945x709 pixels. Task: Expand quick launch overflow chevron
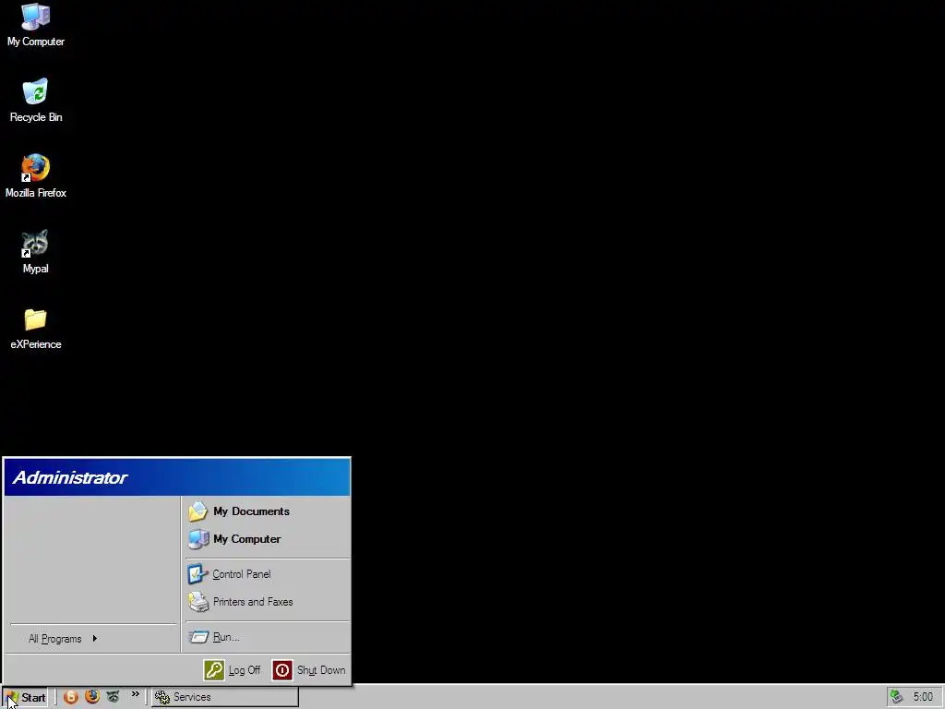tap(136, 694)
